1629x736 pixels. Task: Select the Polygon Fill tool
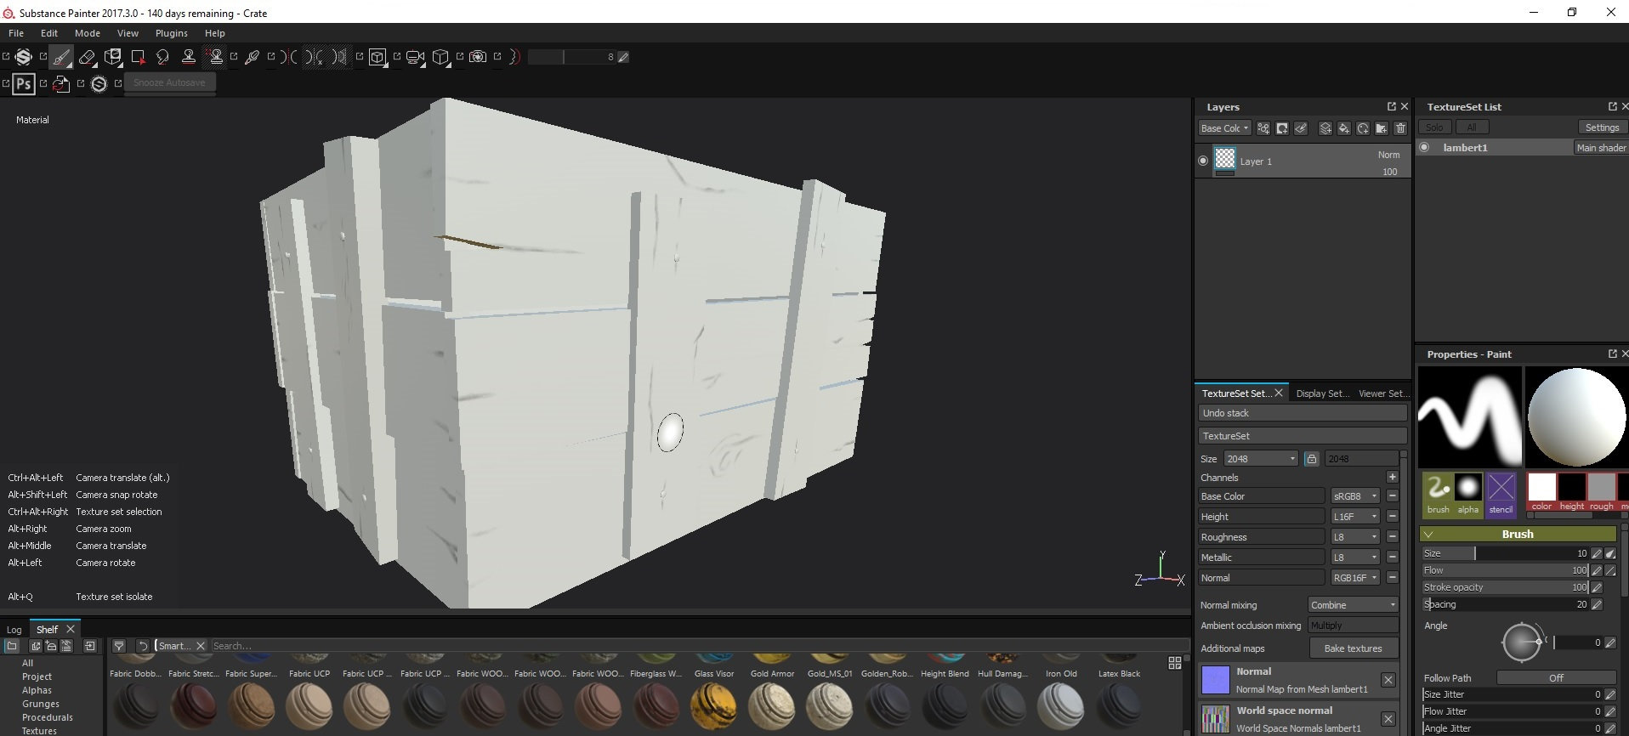tap(138, 57)
